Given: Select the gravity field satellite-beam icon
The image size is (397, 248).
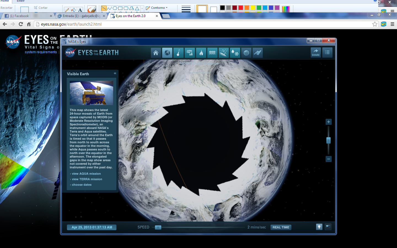Looking at the screenshot, I should tap(224, 53).
